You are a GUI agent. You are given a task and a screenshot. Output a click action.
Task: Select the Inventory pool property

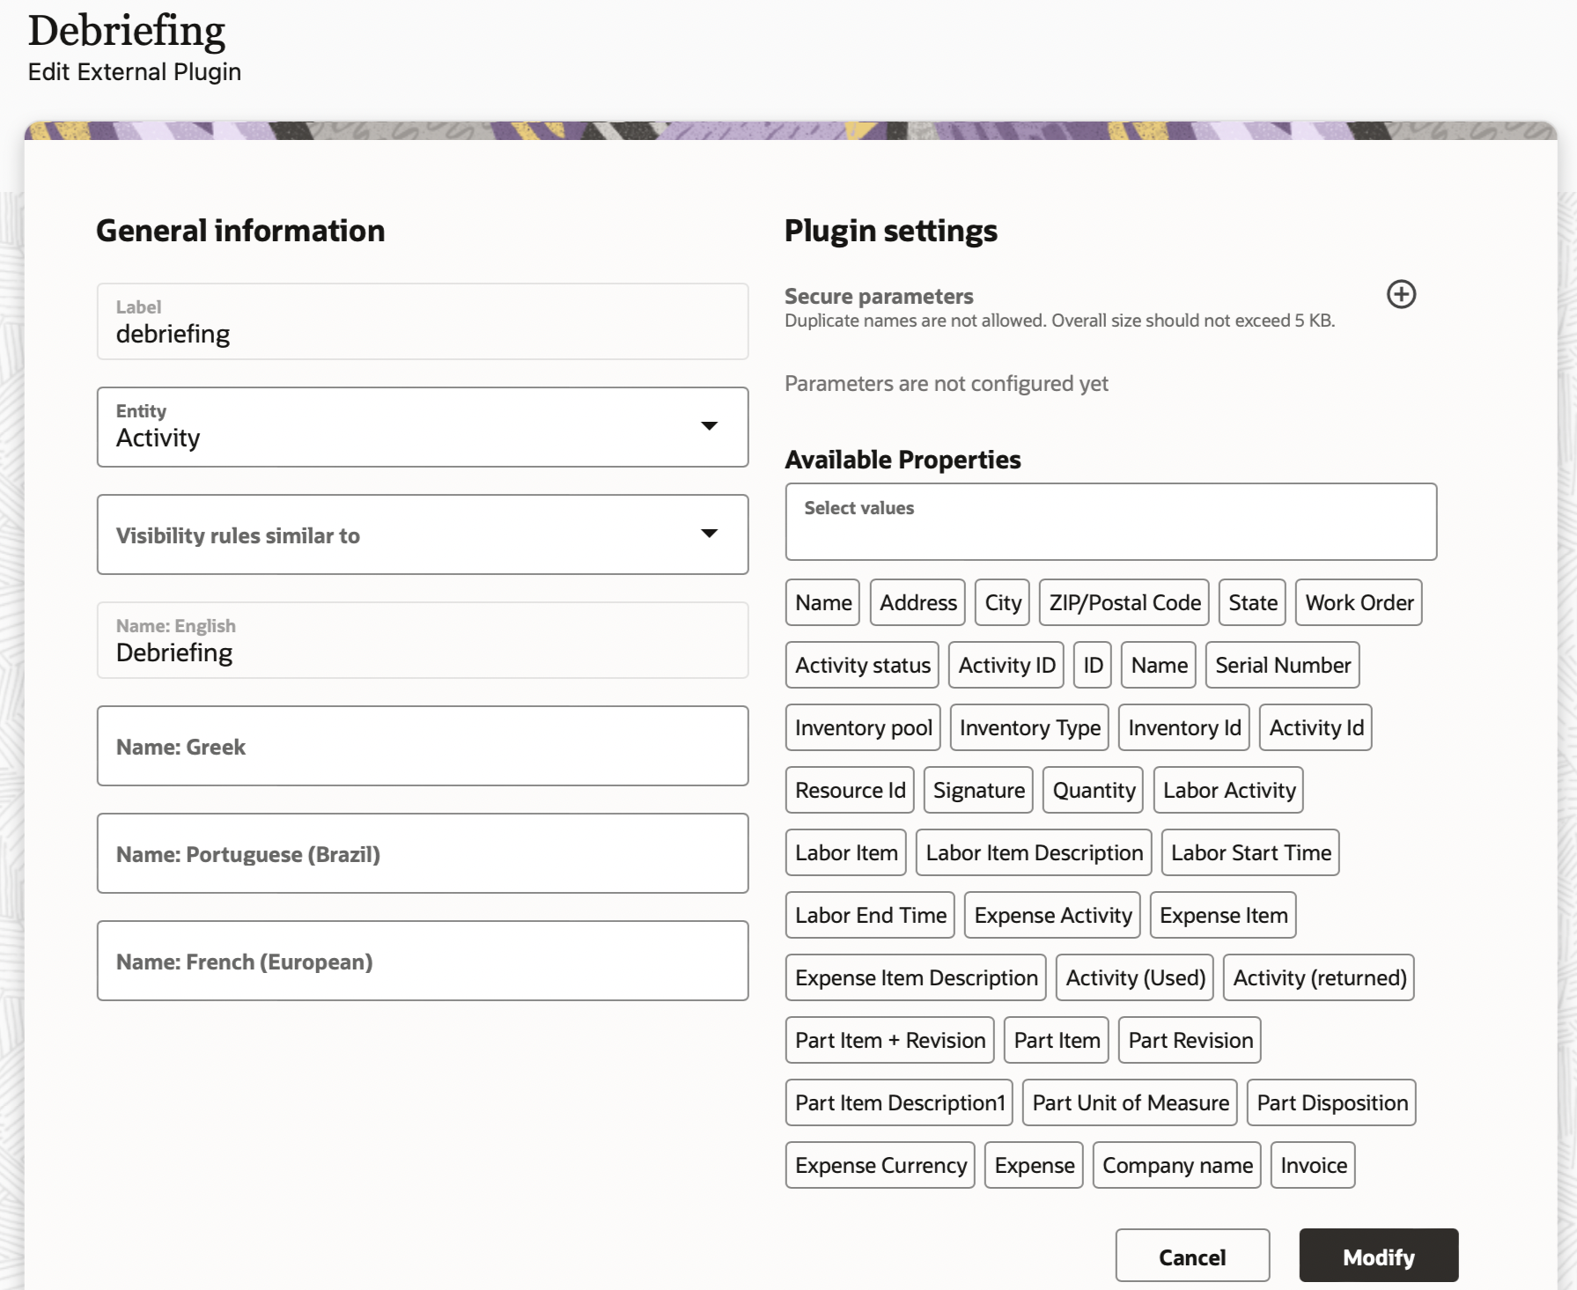(863, 727)
